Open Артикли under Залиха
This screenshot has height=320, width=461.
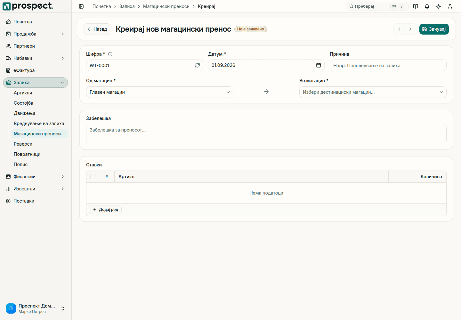pyautogui.click(x=39, y=93)
